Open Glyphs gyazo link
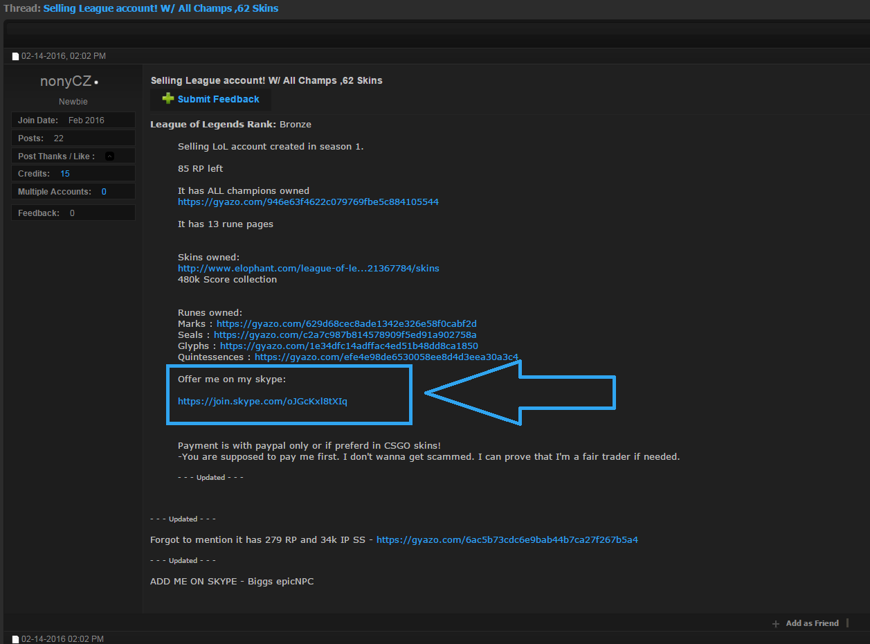 (349, 346)
